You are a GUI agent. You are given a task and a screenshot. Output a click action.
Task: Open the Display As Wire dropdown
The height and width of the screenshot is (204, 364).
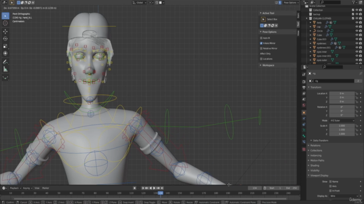344,196
